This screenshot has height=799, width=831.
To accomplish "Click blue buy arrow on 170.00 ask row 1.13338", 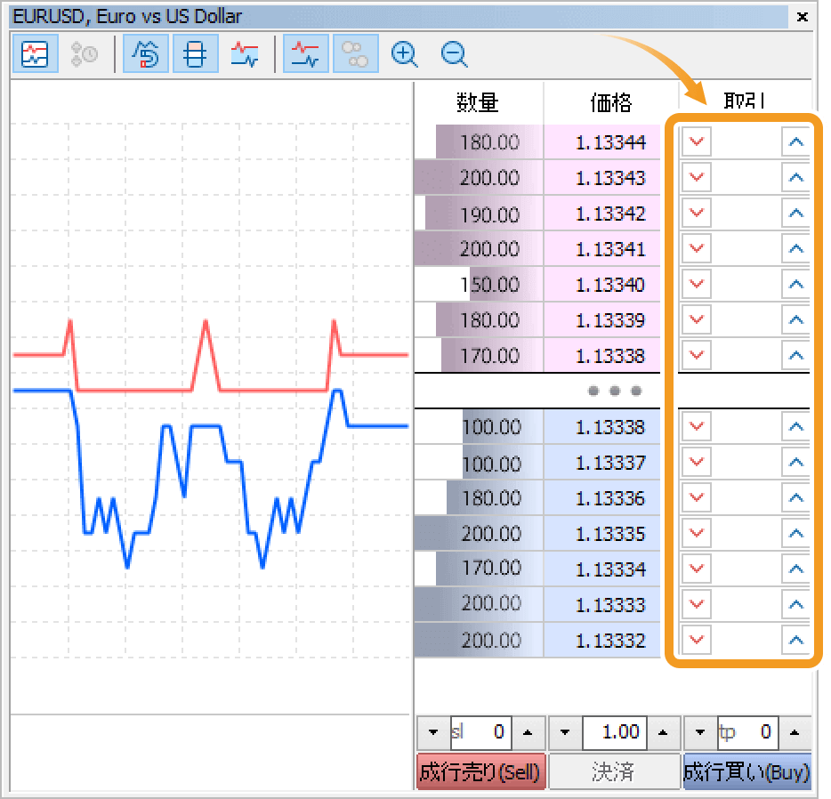I will tap(795, 354).
